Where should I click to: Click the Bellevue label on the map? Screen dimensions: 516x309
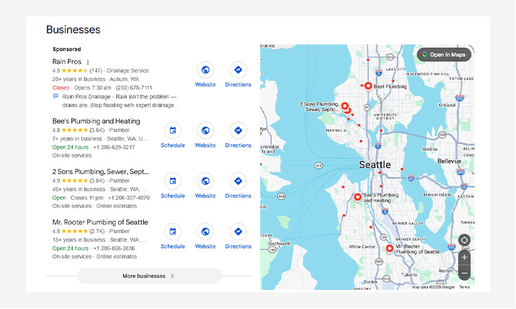pyautogui.click(x=449, y=161)
